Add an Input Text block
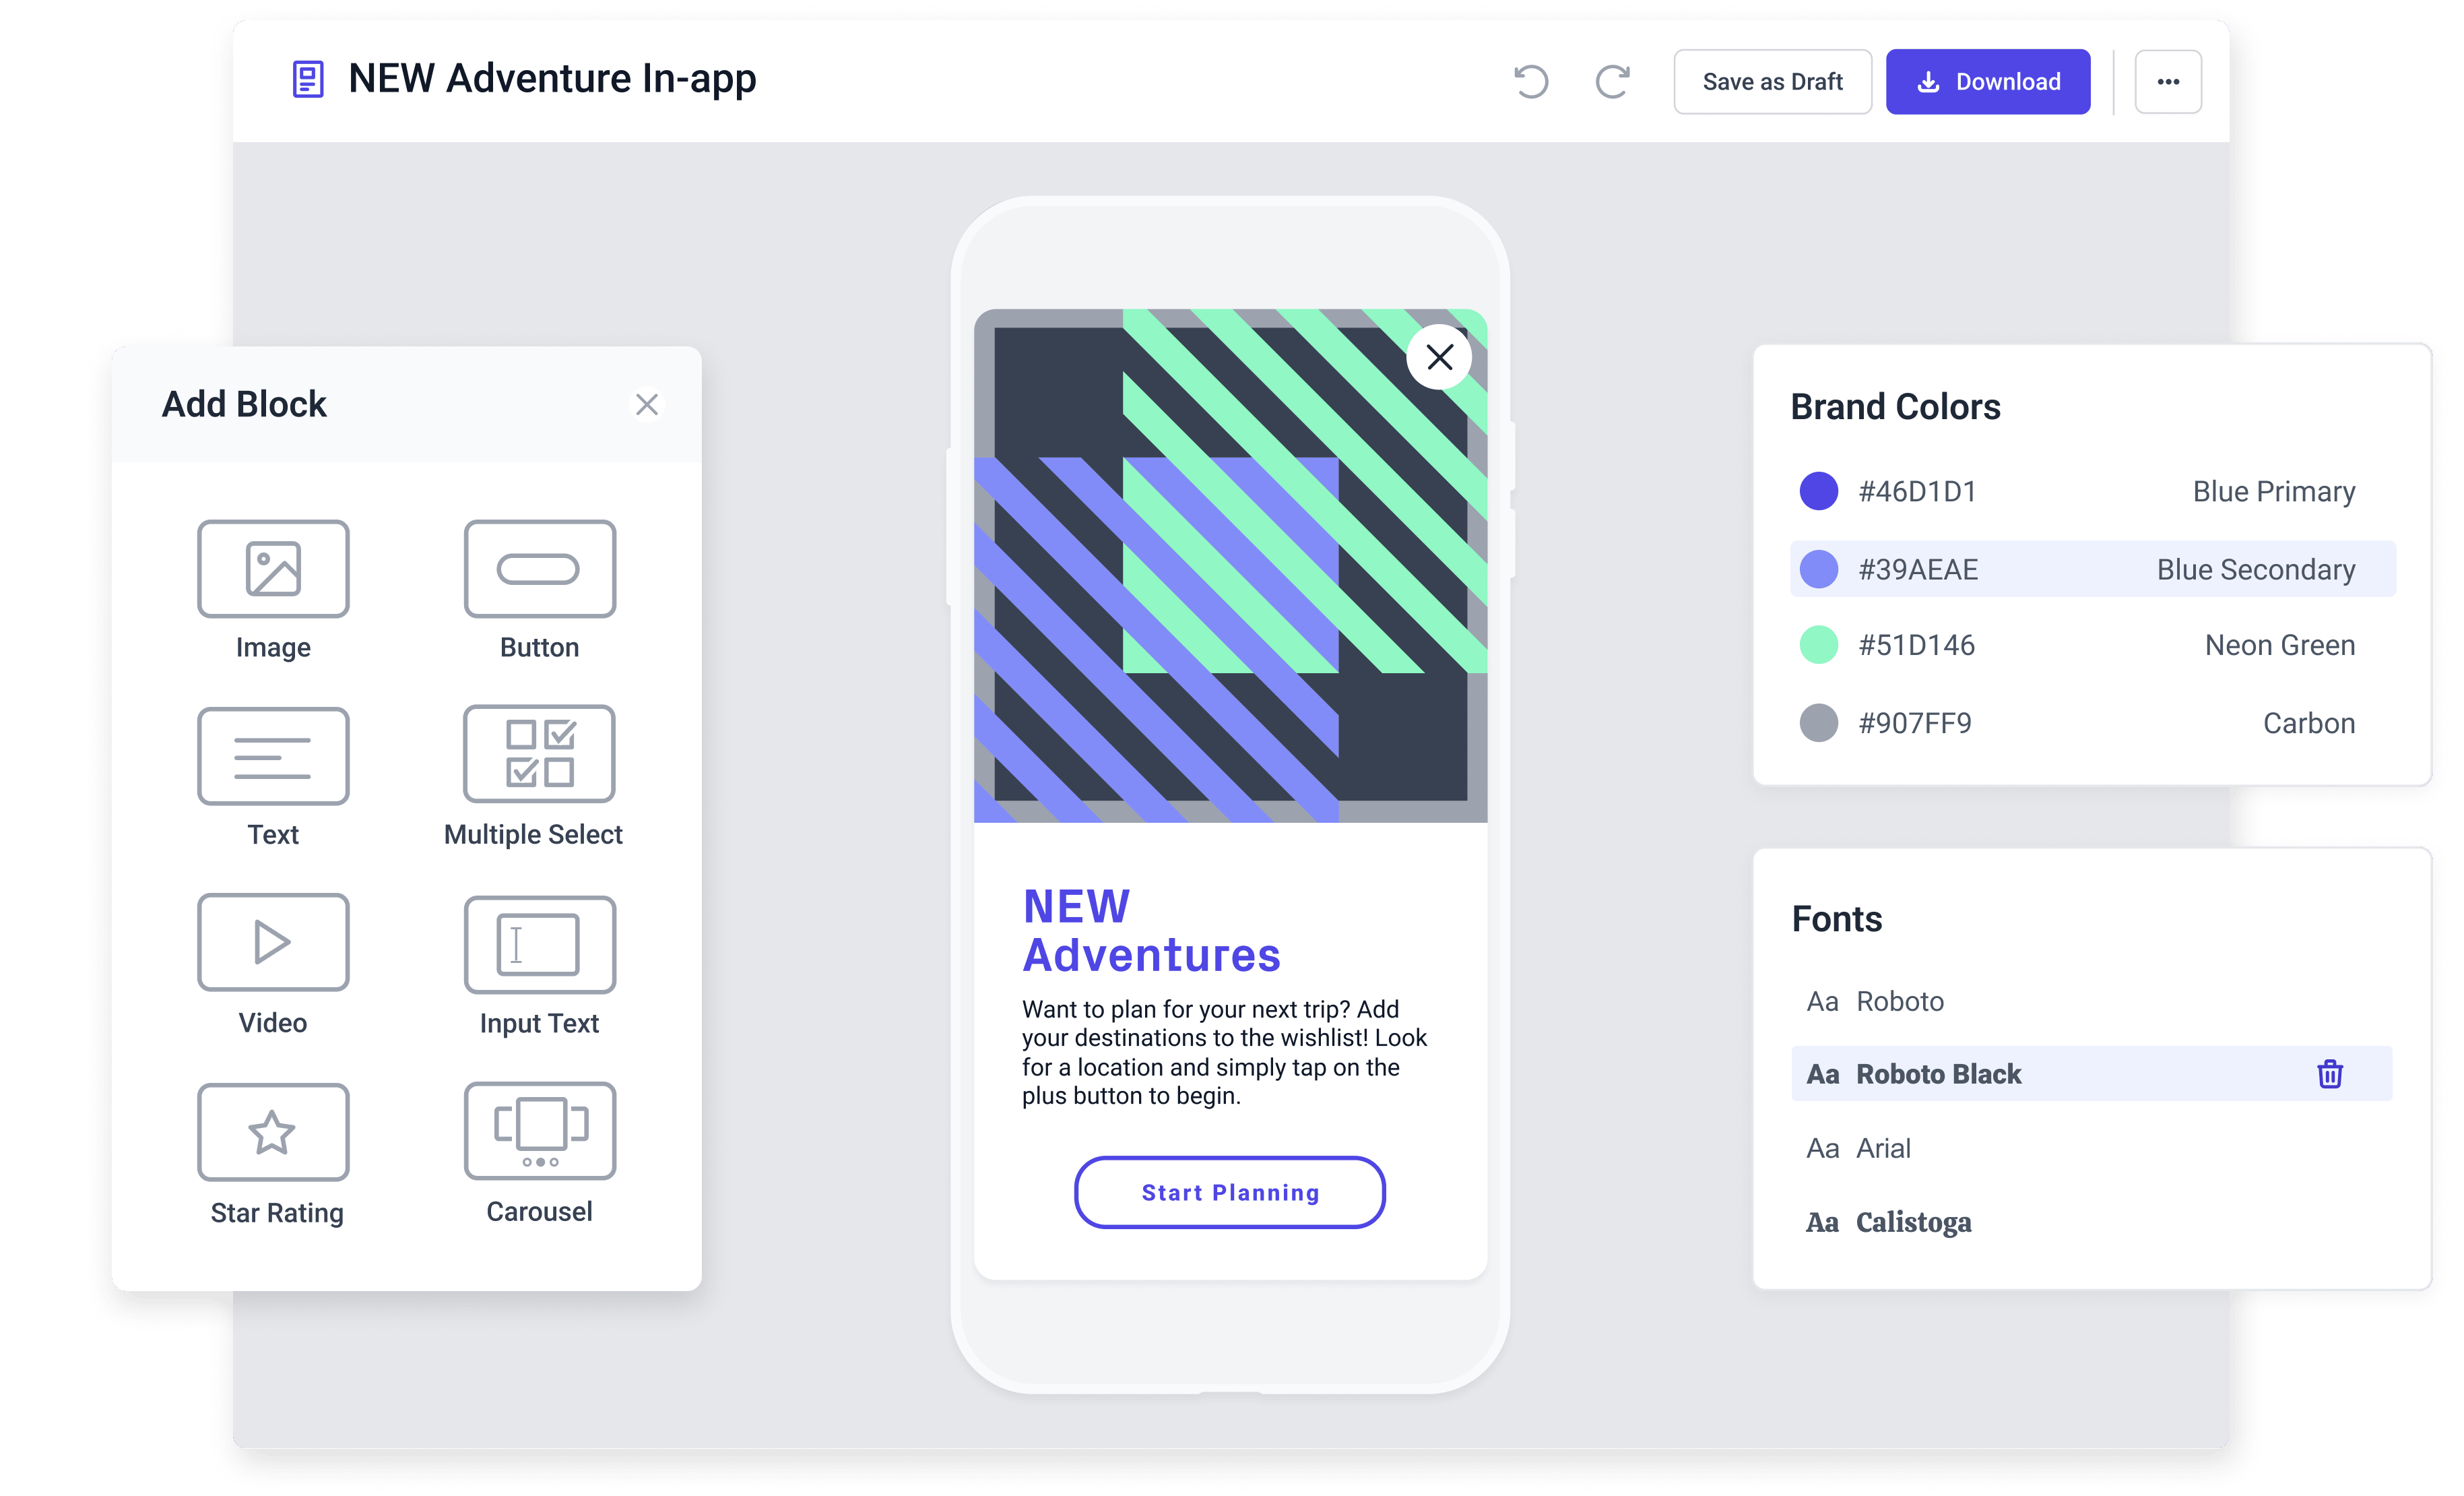The image size is (2464, 1496). pyautogui.click(x=539, y=945)
